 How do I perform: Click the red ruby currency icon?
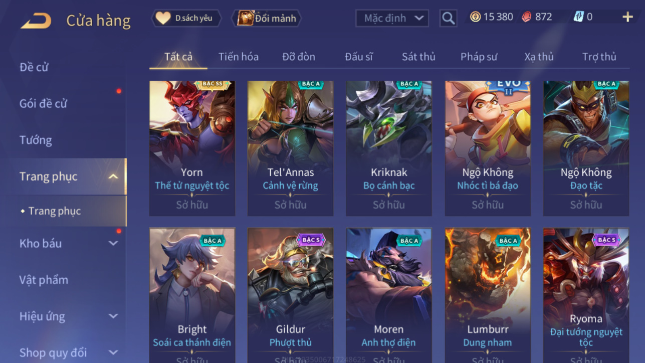point(526,17)
